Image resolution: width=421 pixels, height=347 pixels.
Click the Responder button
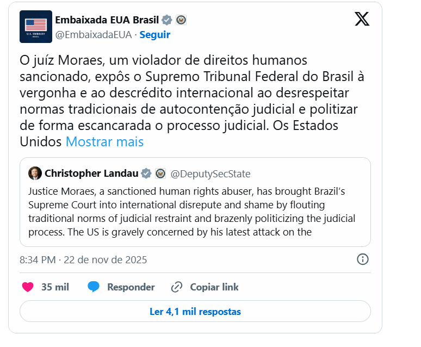[x=131, y=287]
